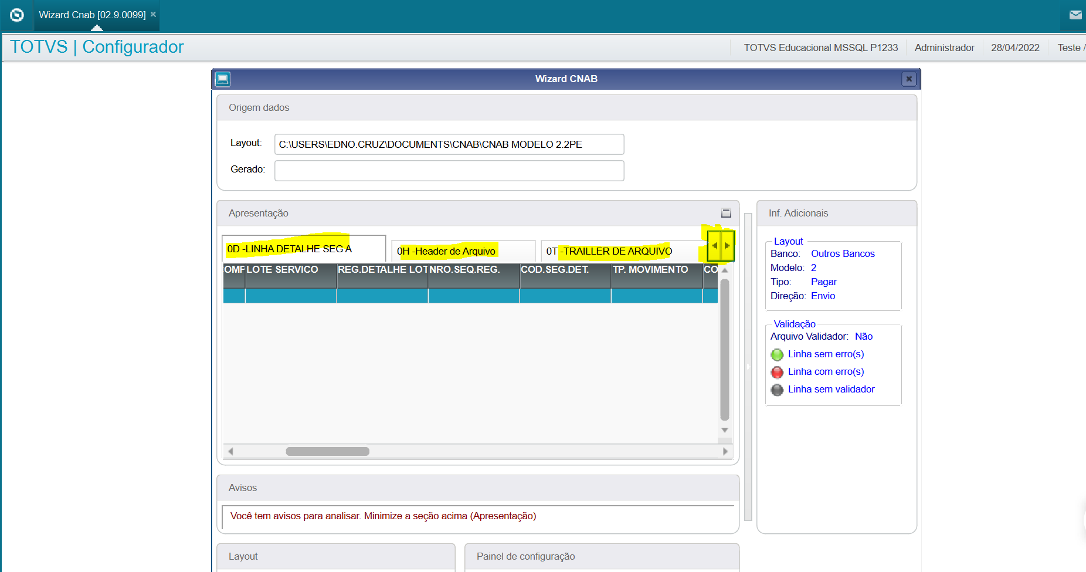This screenshot has width=1086, height=572.
Task: Open the mail envelope icon in top bar
Action: point(1075,15)
